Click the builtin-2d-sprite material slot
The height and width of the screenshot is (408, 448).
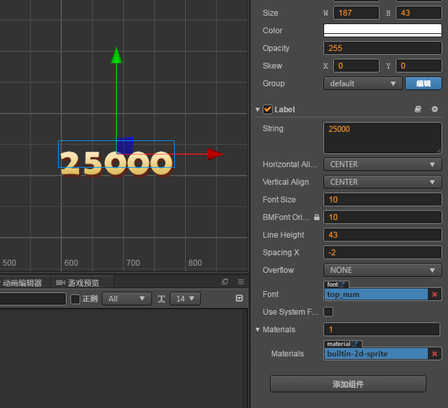pyautogui.click(x=376, y=354)
